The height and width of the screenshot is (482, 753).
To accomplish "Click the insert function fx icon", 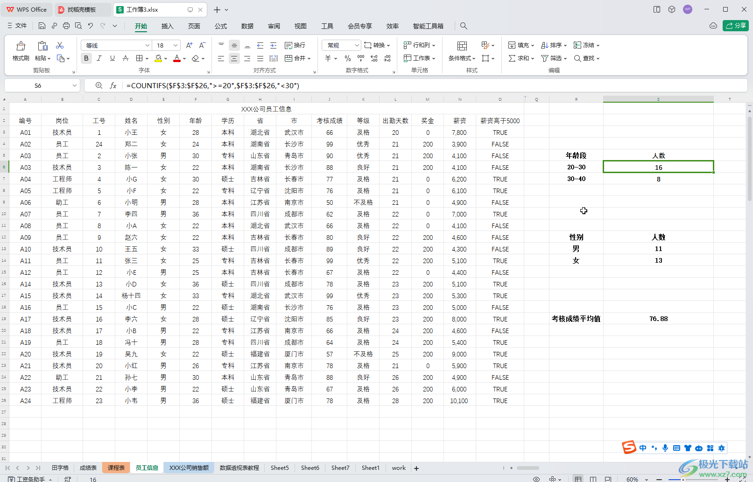I will (113, 85).
